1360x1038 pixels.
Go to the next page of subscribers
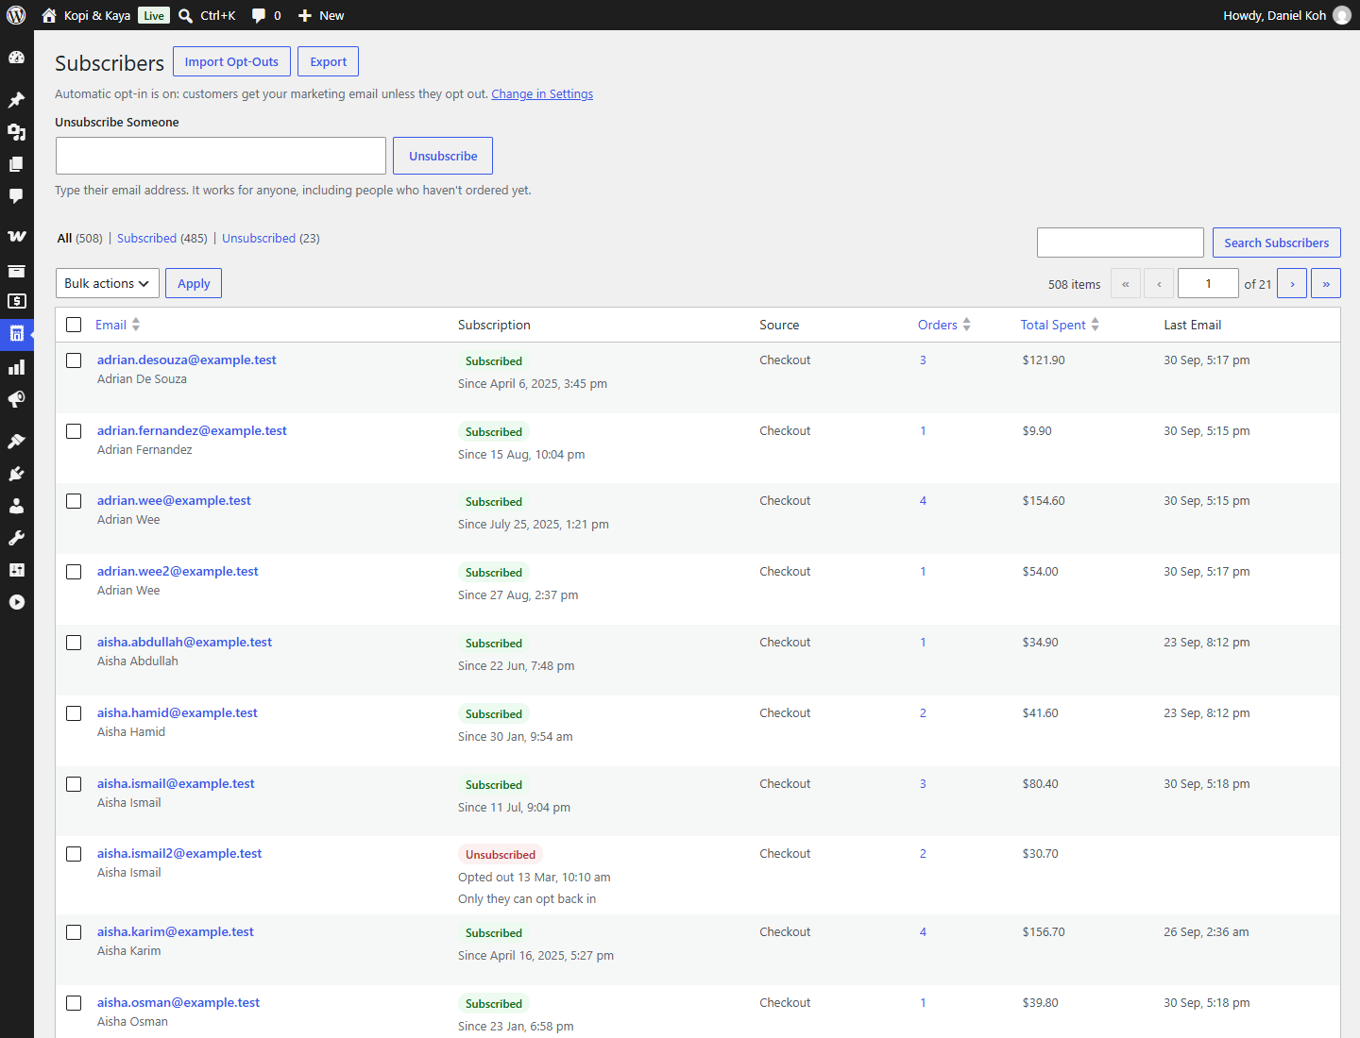coord(1292,283)
